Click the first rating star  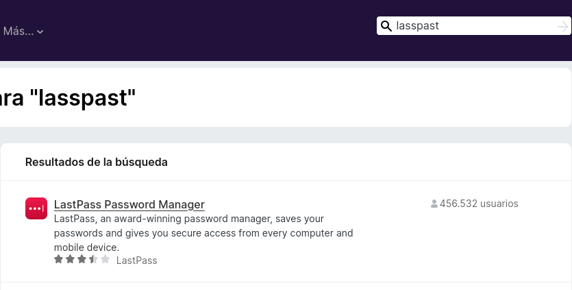(x=58, y=259)
